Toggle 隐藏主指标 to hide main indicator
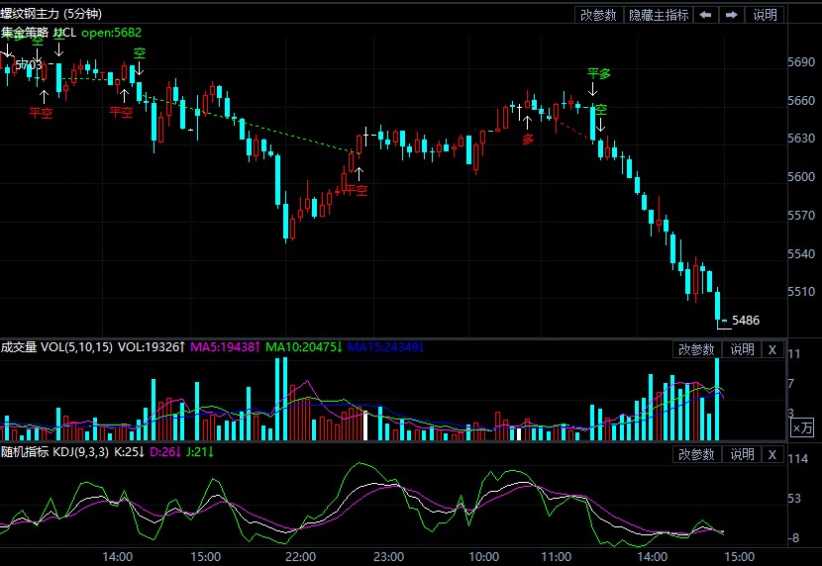 (x=658, y=15)
